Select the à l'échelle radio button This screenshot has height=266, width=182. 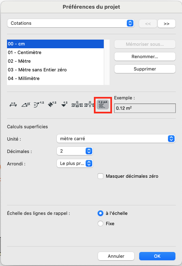click(100, 213)
